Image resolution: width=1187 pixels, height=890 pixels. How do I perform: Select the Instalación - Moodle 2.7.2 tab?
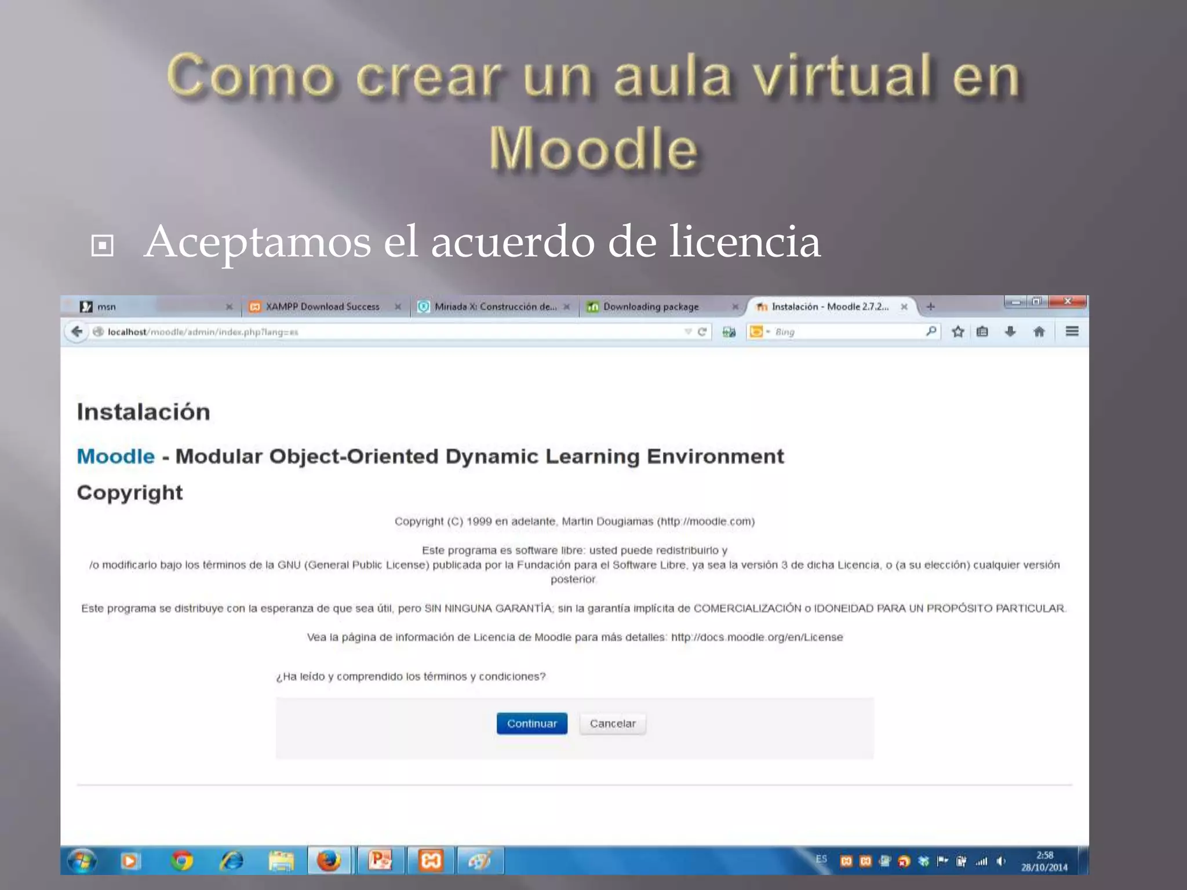click(830, 307)
